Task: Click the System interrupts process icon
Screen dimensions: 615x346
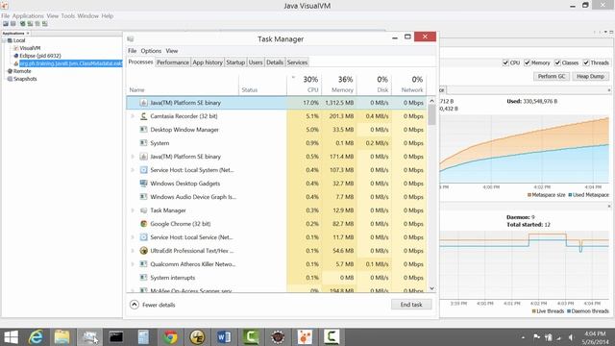Action: [x=143, y=278]
